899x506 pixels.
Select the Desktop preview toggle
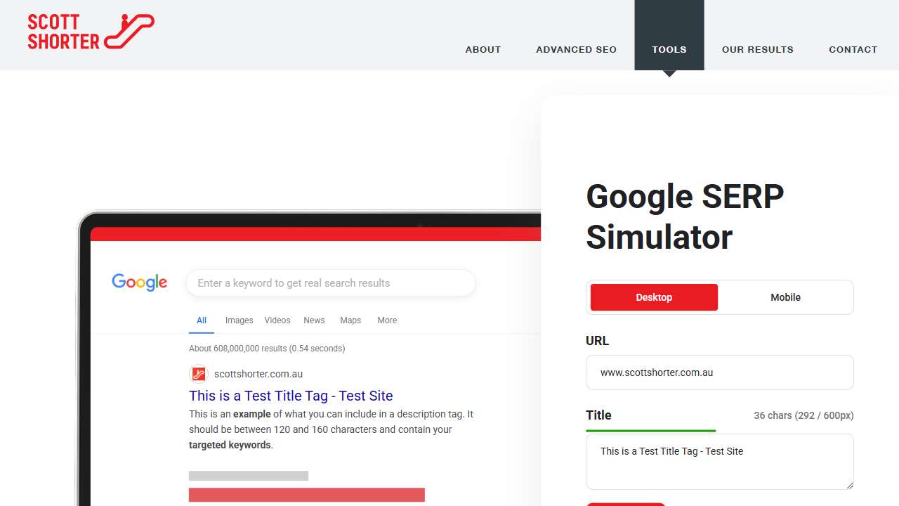coord(653,297)
